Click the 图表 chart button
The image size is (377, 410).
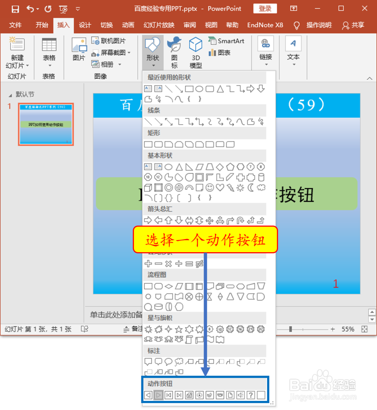point(219,52)
